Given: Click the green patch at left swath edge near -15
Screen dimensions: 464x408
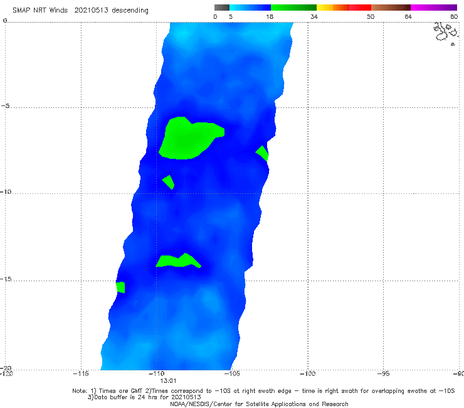Looking at the screenshot, I should [x=120, y=287].
